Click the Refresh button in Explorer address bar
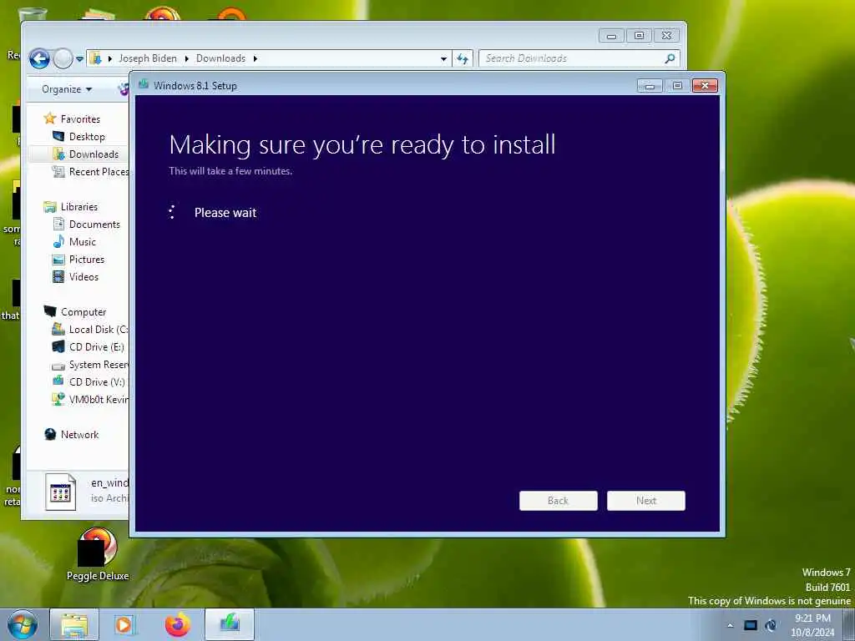 coord(463,58)
